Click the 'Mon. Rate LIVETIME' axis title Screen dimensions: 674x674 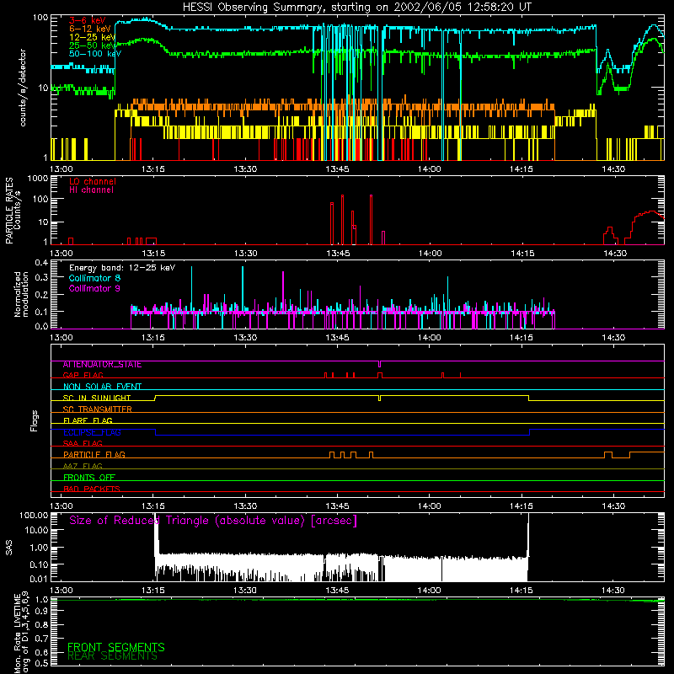(x=17, y=634)
